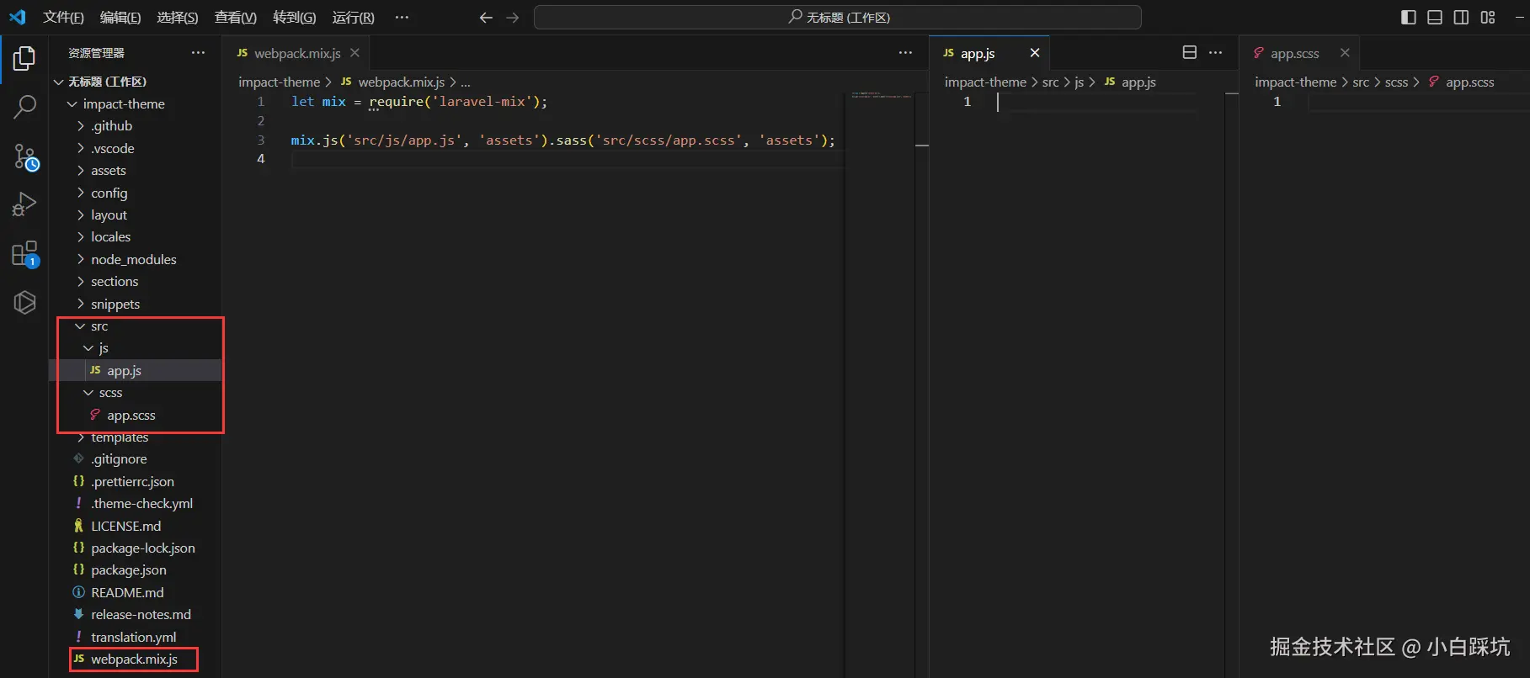Viewport: 1530px width, 678px height.
Task: Open Explorer panel more actions menu
Action: [x=198, y=52]
